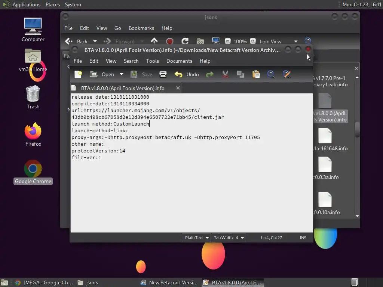
Task: Select the BTA v1.8.0.0 (April Fools Version).info tab
Action: (x=123, y=88)
